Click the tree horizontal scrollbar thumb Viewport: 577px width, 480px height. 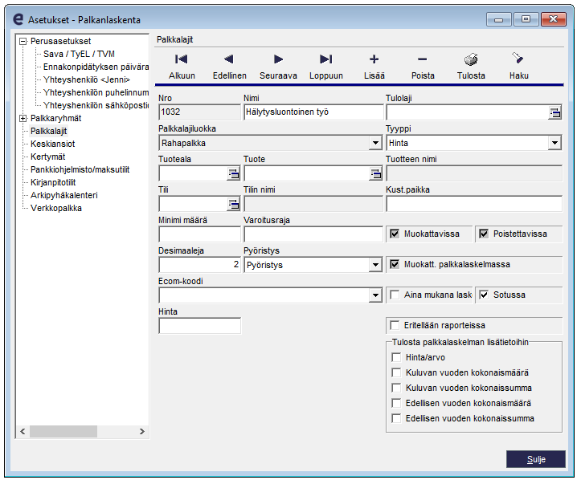pos(63,432)
